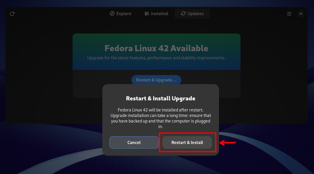
Task: Confirm with Restart & Install
Action: tap(187, 143)
